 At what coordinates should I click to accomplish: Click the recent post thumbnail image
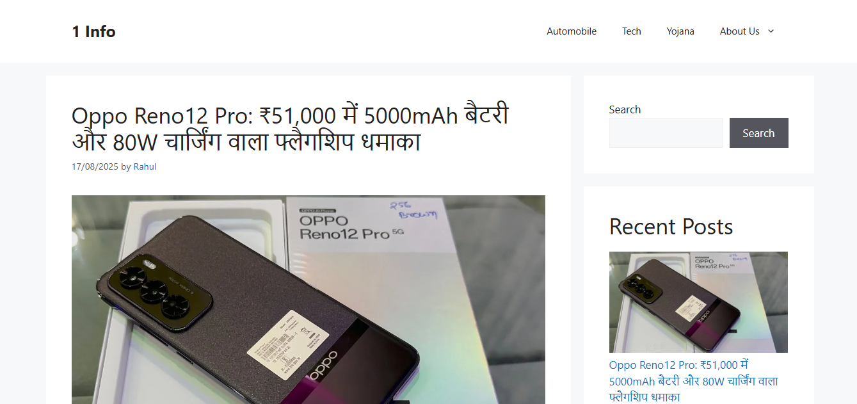point(698,302)
